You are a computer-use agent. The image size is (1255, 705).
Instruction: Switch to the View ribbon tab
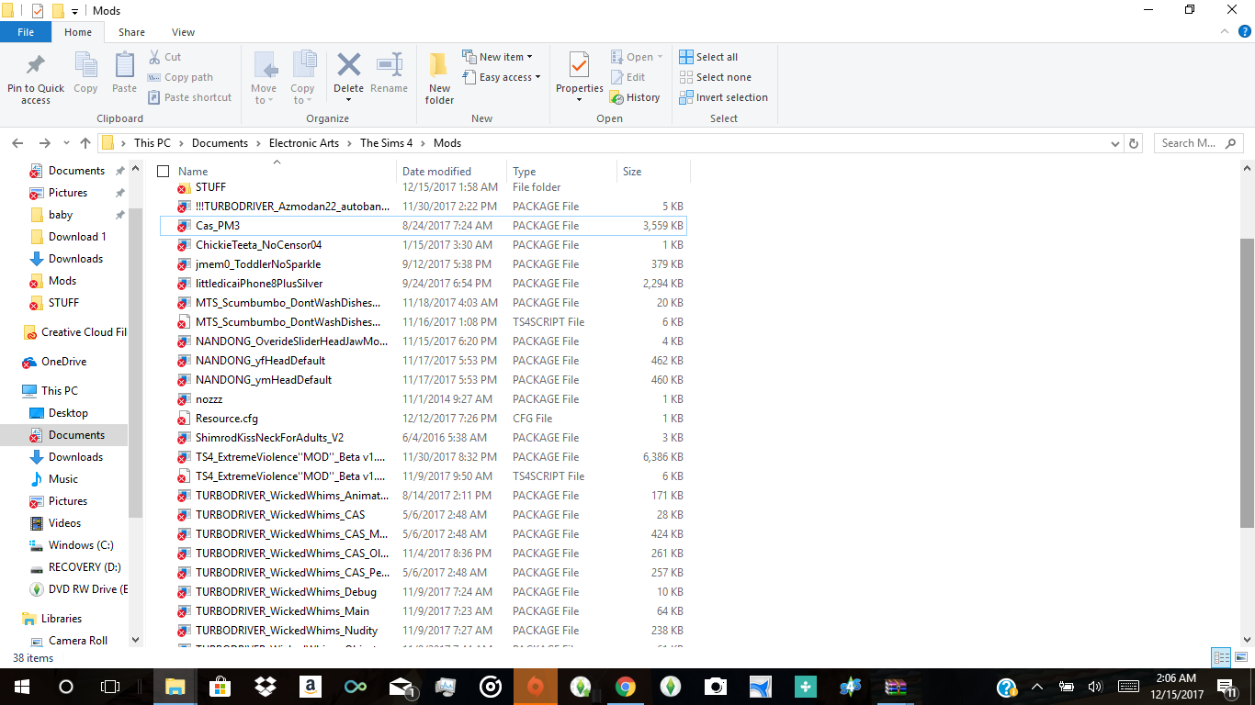click(x=183, y=31)
